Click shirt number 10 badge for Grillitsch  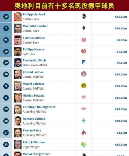point(6,63)
